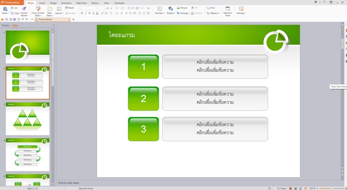Open the Slide Show tab

(x=81, y=3)
